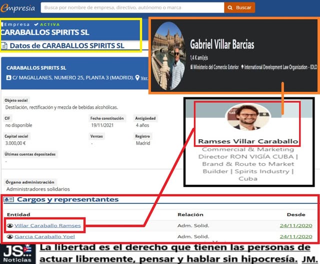Click document icon beside Datos de CARABALLOS SPIRITS
This screenshot has width=320, height=264.
point(4,45)
